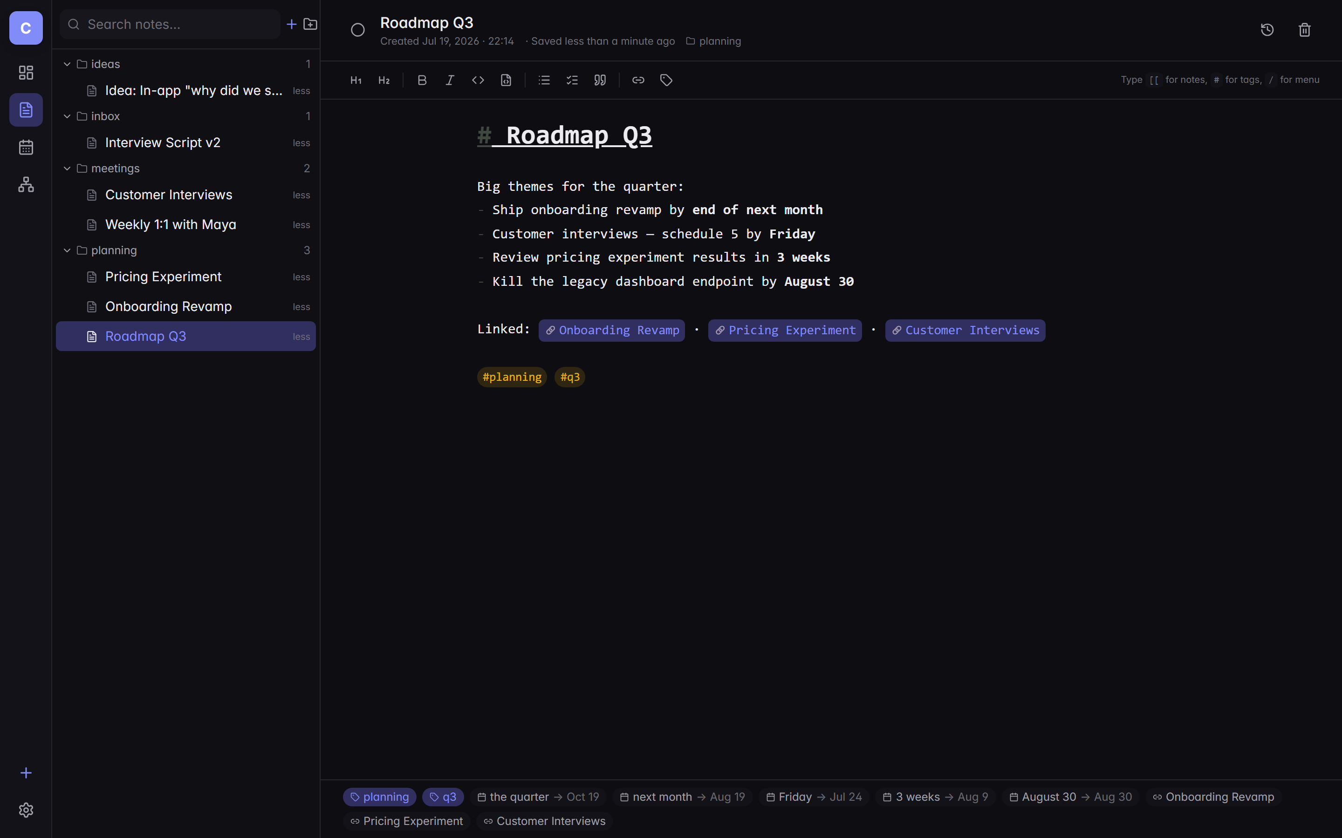Viewport: 1342px width, 838px height.
Task: Open Customer Interviews note in sidebar
Action: (x=186, y=195)
